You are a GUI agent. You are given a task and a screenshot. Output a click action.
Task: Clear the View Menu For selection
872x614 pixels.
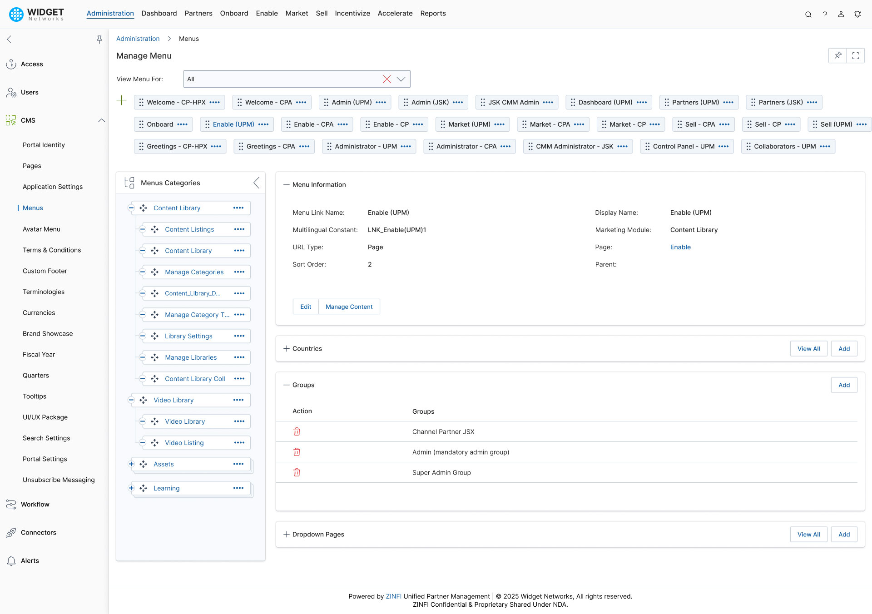point(386,79)
